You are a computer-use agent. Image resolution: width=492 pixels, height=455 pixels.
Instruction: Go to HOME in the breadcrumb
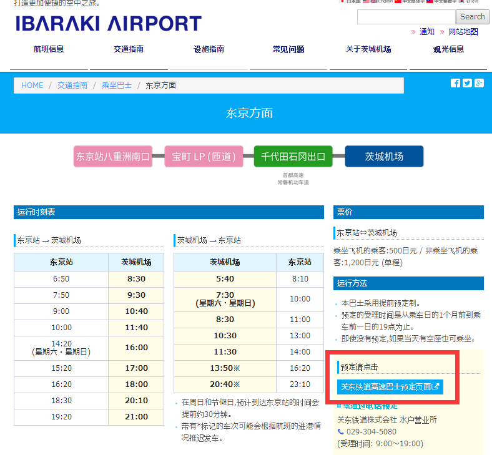point(32,86)
